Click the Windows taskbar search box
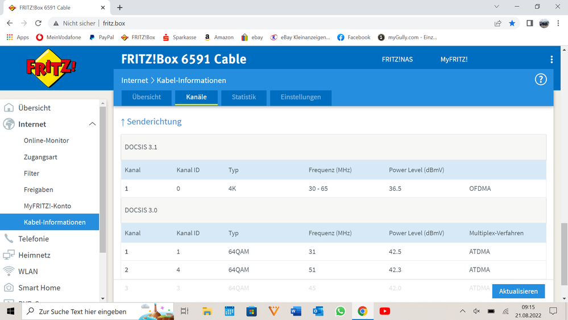 [98, 311]
